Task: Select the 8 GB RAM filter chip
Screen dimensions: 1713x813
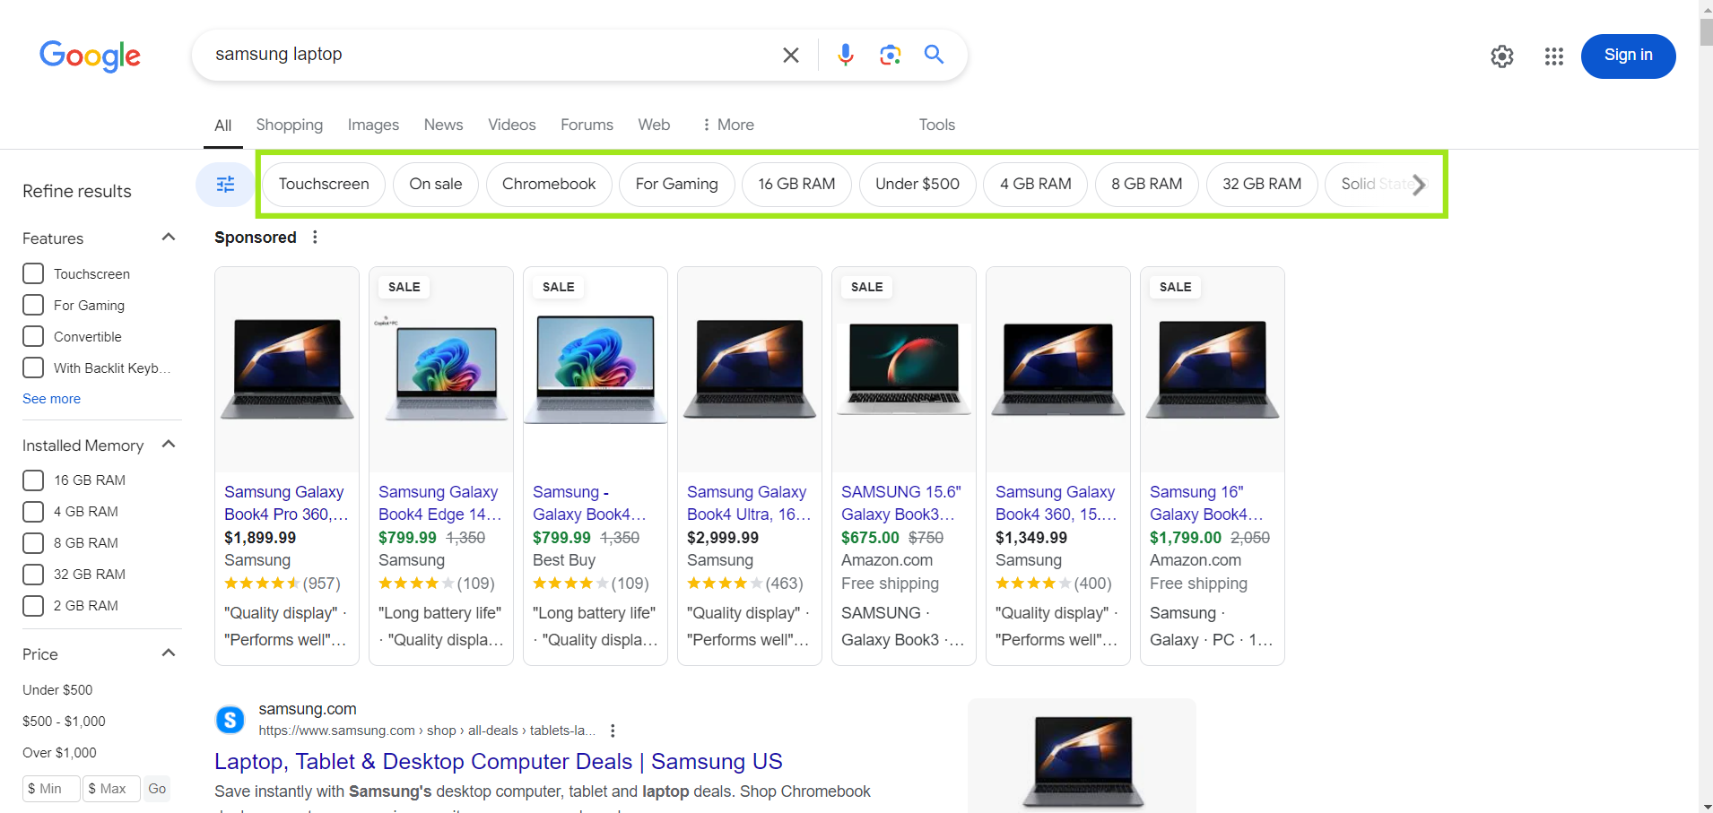Action: (1147, 184)
